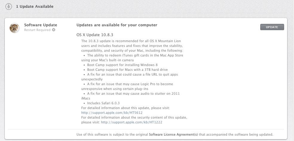
Task: Click the 1 Update Available heading
Action: pyautogui.click(x=35, y=6)
